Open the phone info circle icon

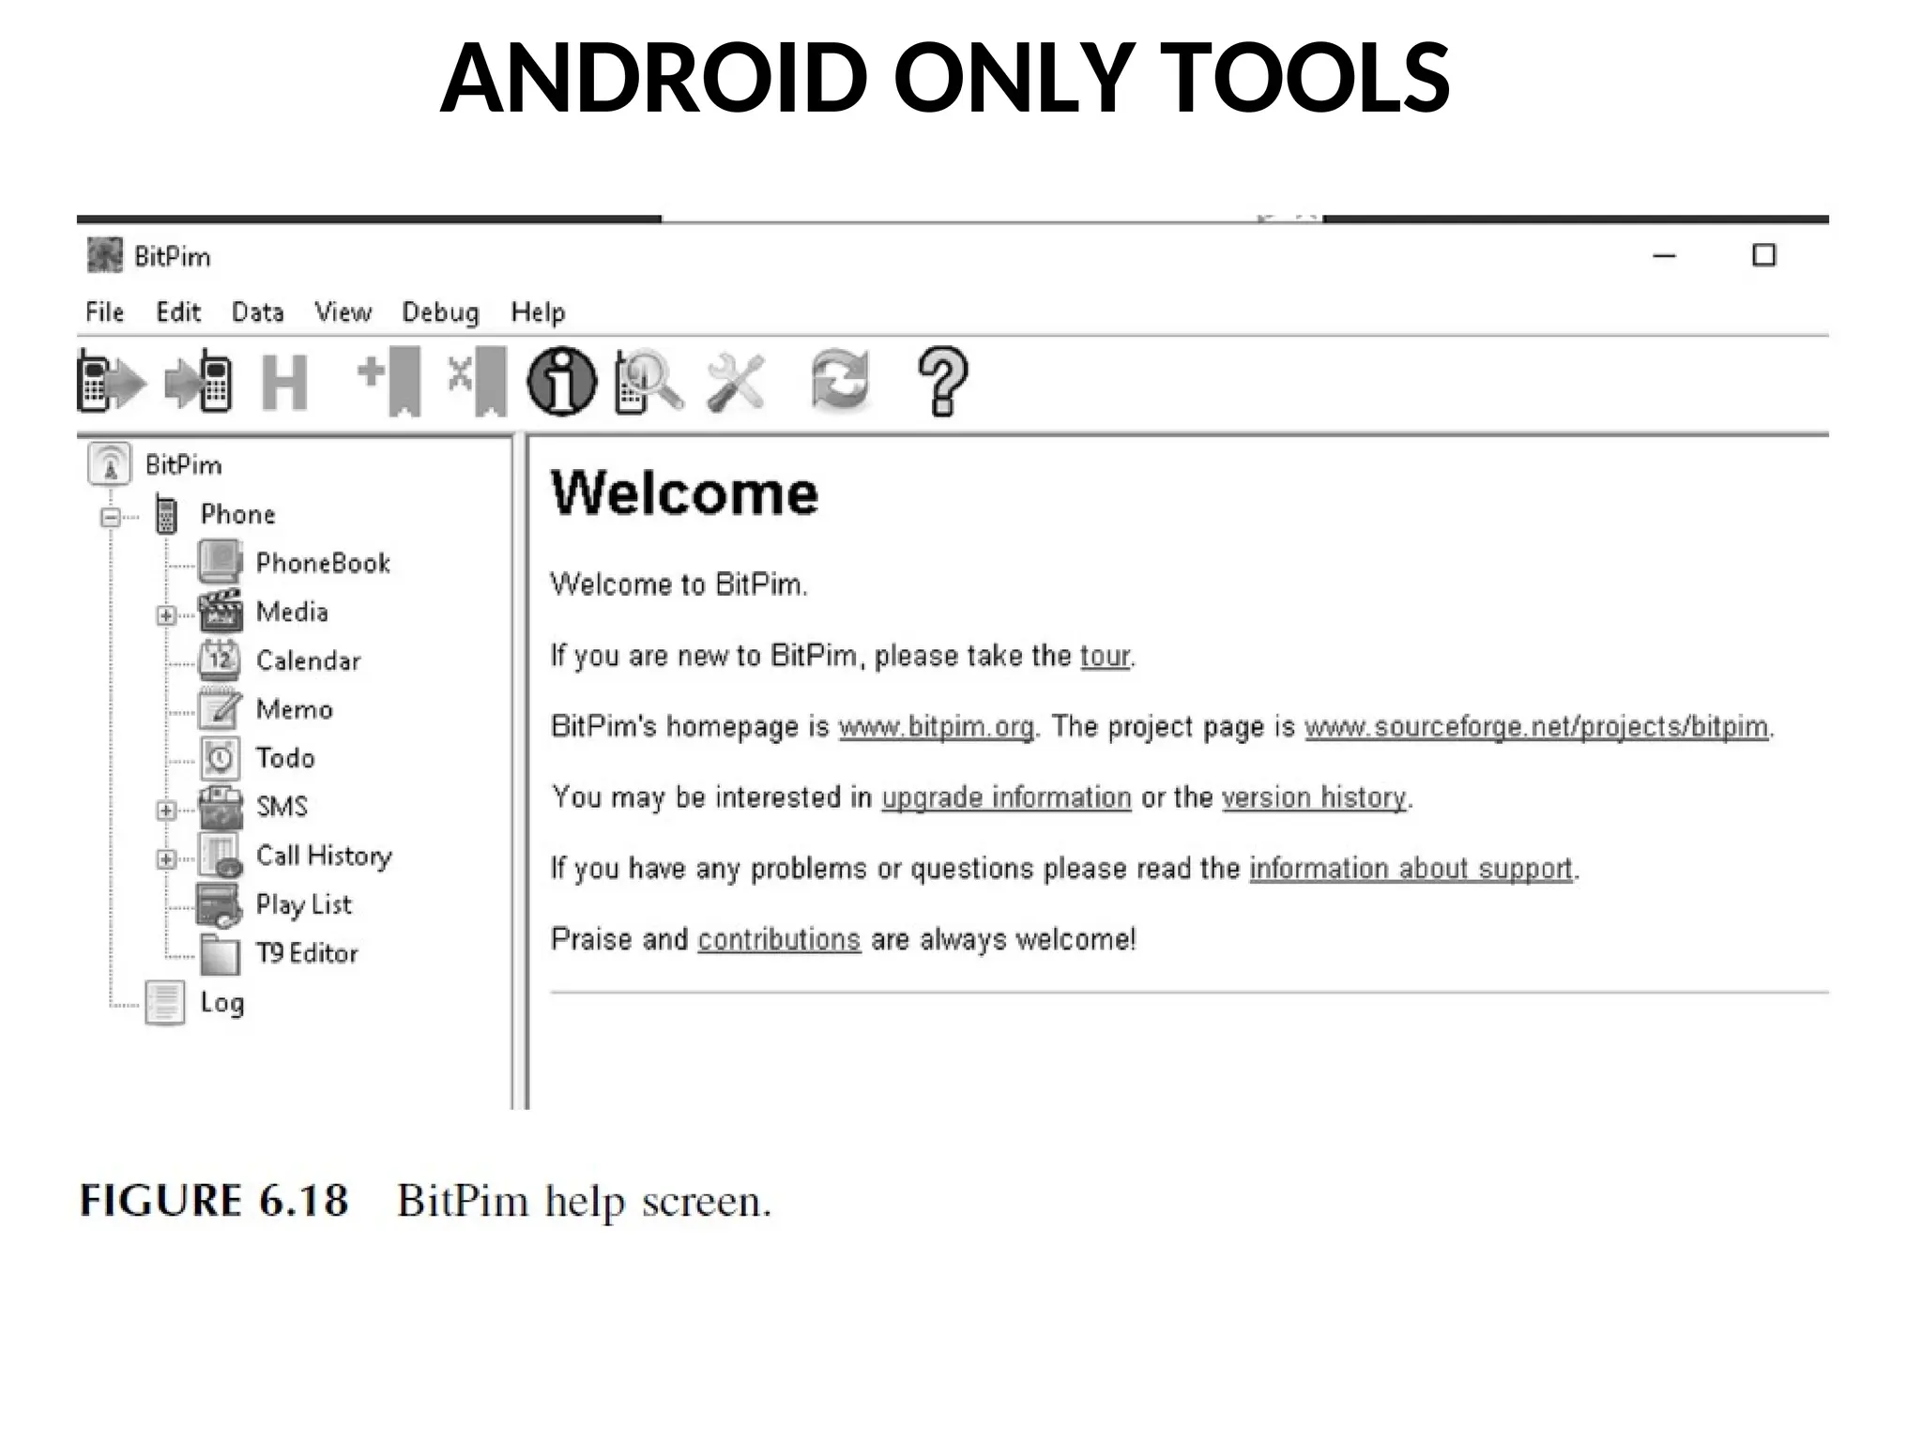(x=561, y=381)
